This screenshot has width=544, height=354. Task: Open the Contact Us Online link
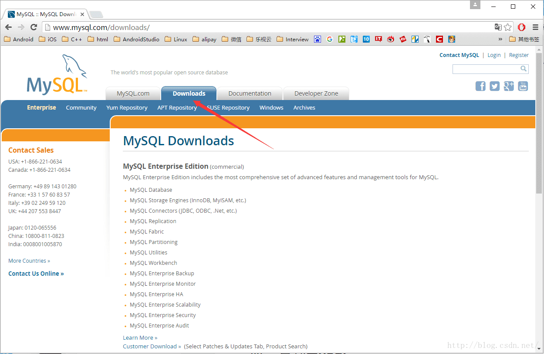pos(36,274)
